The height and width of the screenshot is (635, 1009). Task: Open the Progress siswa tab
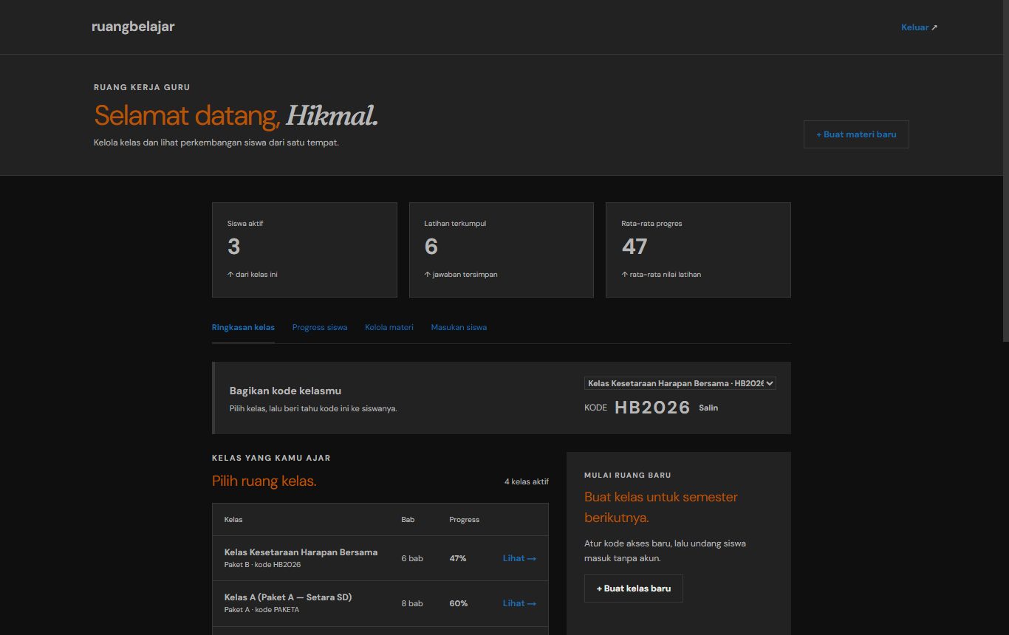pyautogui.click(x=320, y=327)
